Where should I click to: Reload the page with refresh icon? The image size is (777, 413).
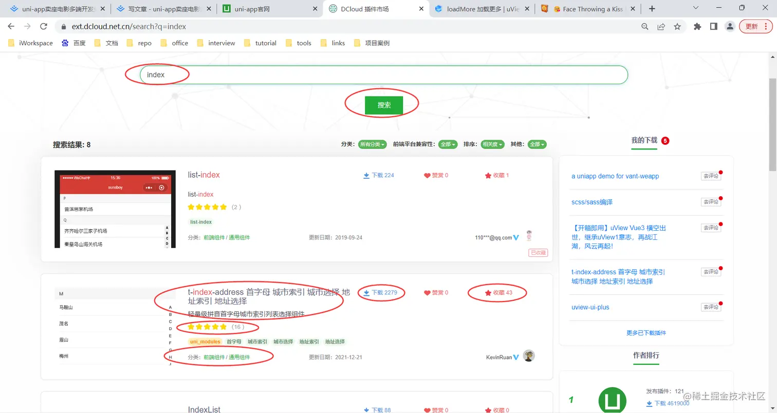(x=44, y=26)
